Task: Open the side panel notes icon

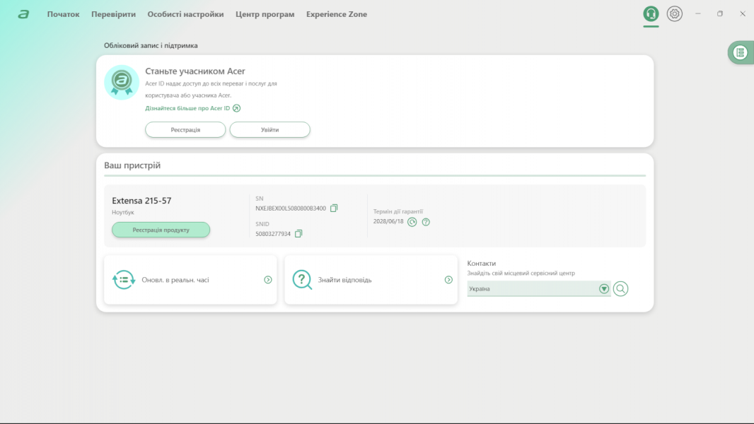Action: click(x=740, y=52)
